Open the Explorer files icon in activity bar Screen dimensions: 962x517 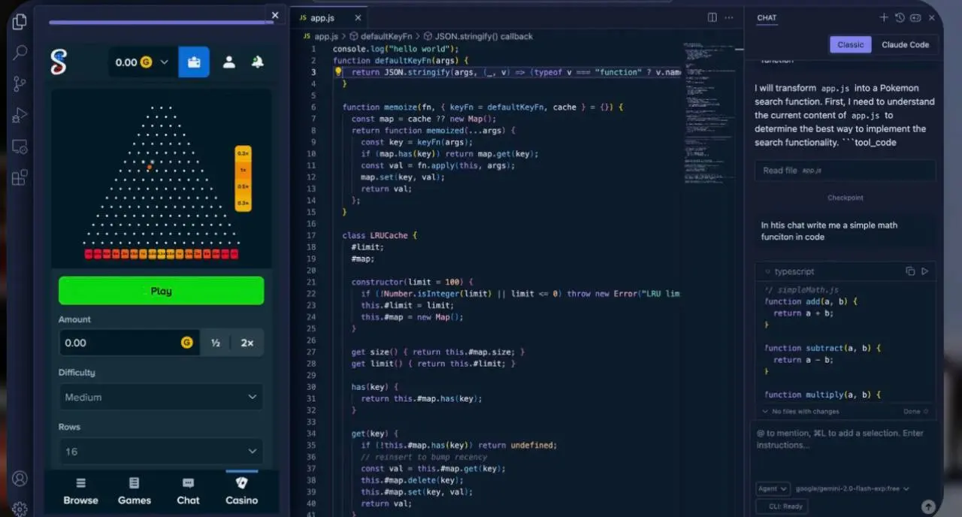click(x=20, y=22)
